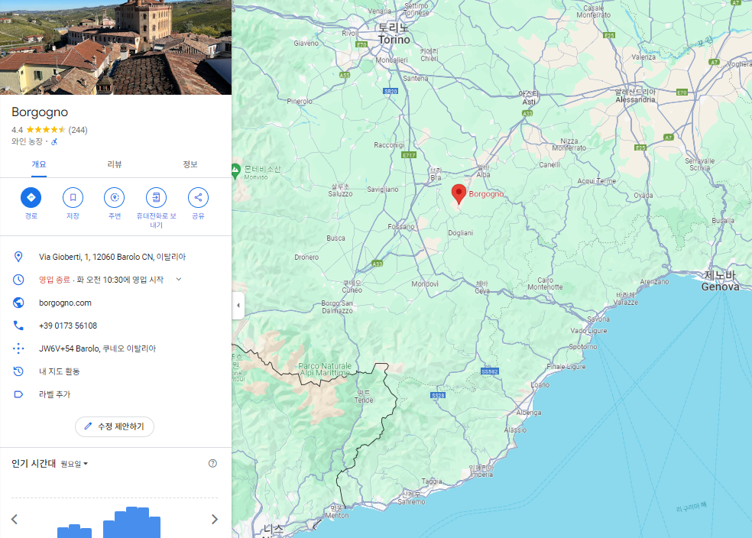Click the map activity history icon
Image resolution: width=752 pixels, height=538 pixels.
pyautogui.click(x=18, y=371)
